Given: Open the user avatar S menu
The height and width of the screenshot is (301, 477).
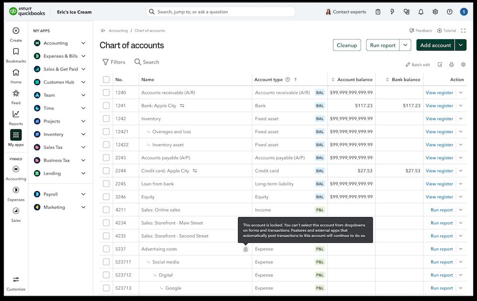Looking at the screenshot, I should click(x=464, y=12).
